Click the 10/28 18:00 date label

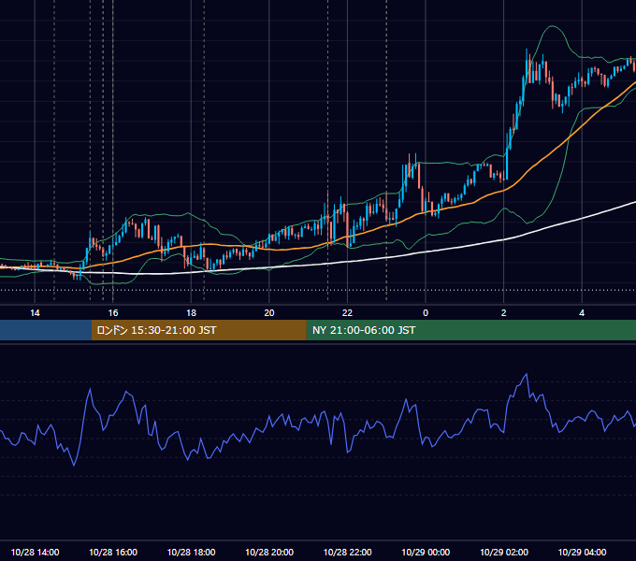[x=191, y=552]
